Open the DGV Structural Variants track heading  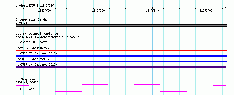click(x=37, y=34)
